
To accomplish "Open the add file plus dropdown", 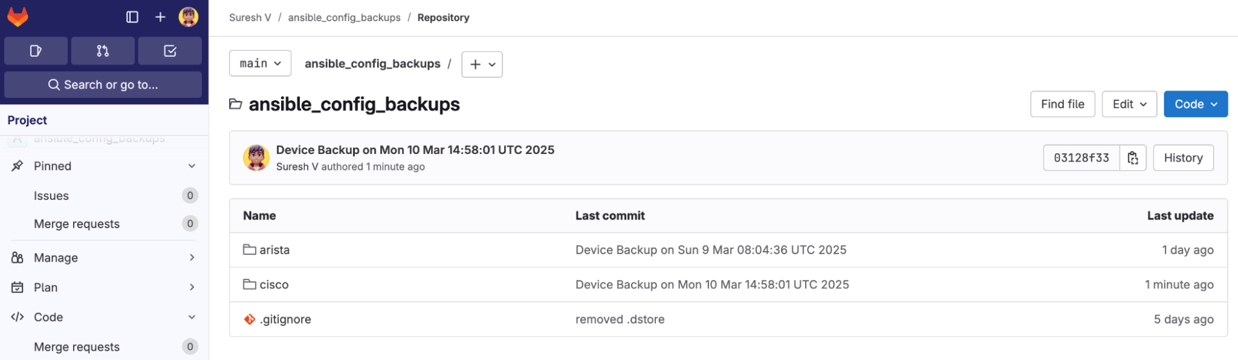I will pyautogui.click(x=482, y=64).
